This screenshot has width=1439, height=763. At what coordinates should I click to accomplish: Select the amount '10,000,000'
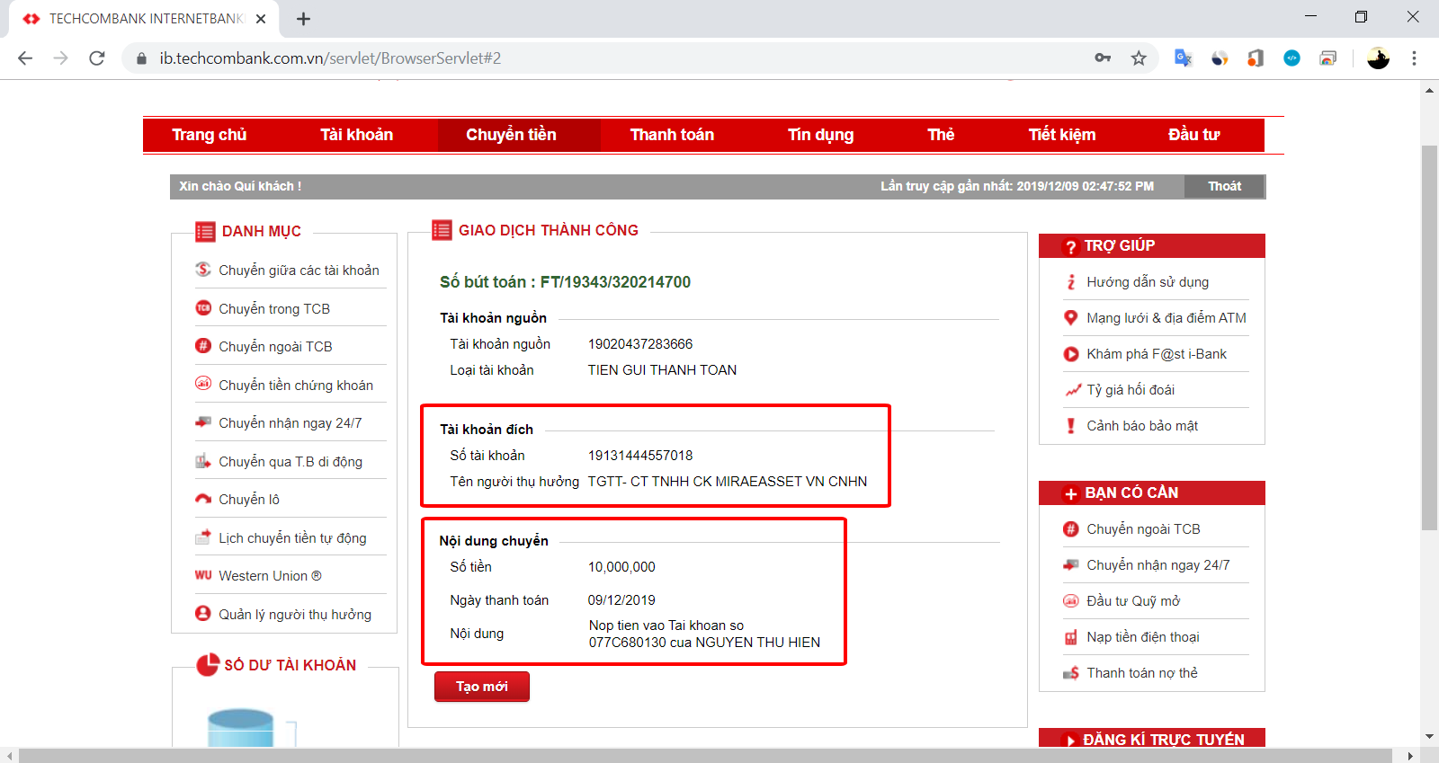(x=621, y=567)
